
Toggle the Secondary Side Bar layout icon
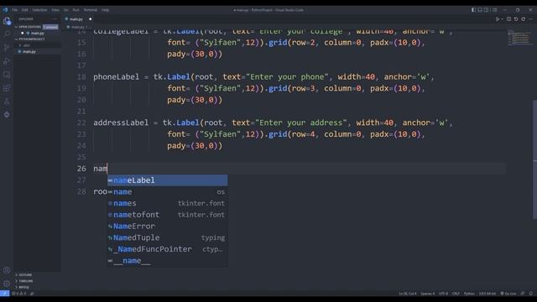487,10
